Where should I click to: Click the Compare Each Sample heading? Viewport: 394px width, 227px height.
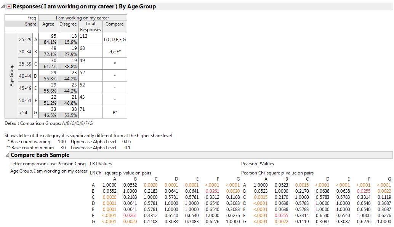40,155
